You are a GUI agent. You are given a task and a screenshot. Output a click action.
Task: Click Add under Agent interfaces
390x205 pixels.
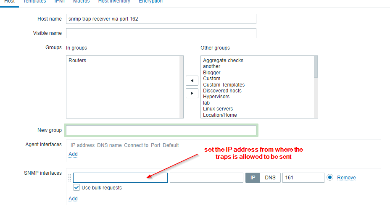tap(73, 154)
